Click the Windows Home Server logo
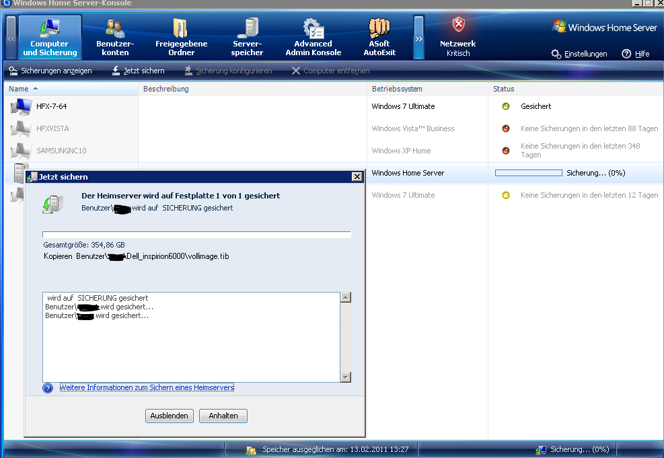 coord(604,27)
